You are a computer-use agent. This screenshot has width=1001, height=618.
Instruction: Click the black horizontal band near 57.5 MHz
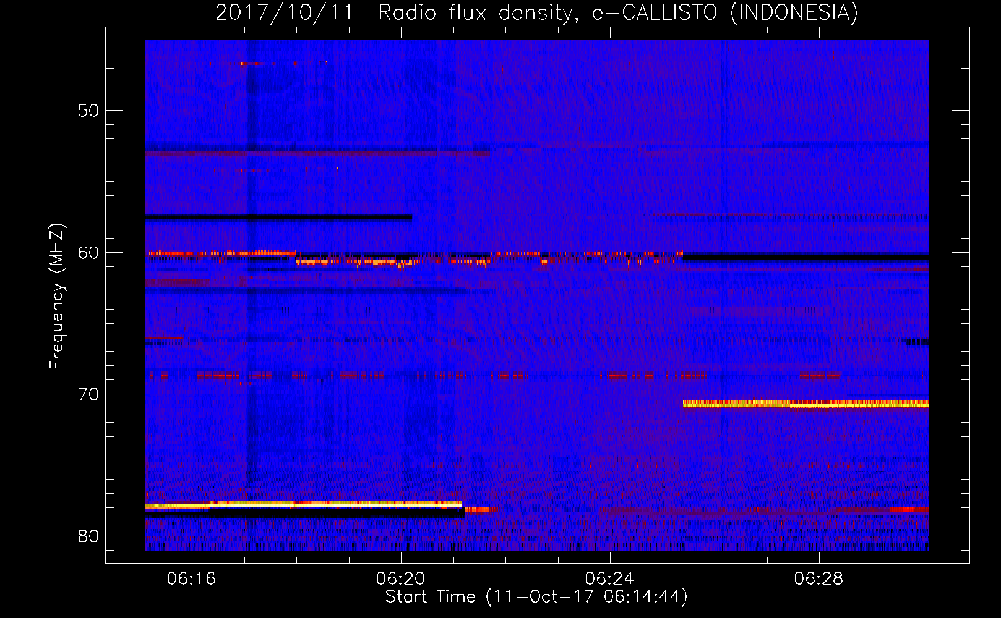point(278,218)
